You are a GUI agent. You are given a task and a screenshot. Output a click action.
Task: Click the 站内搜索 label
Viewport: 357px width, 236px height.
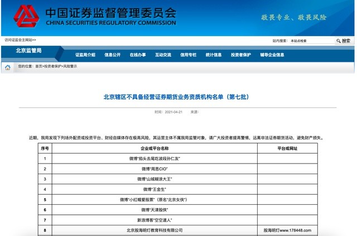280,41
